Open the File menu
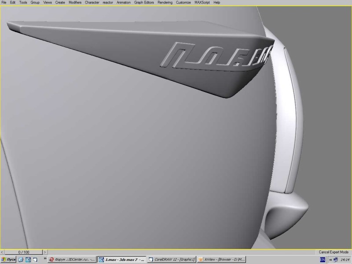 (4, 3)
